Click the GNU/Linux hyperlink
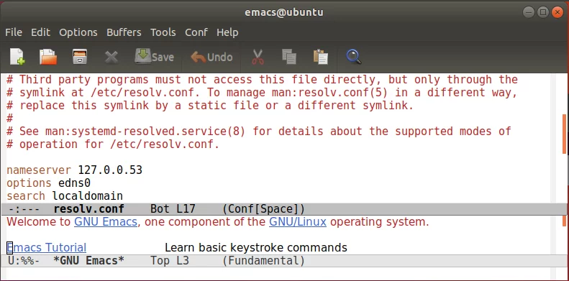The width and height of the screenshot is (569, 281). [x=298, y=222]
